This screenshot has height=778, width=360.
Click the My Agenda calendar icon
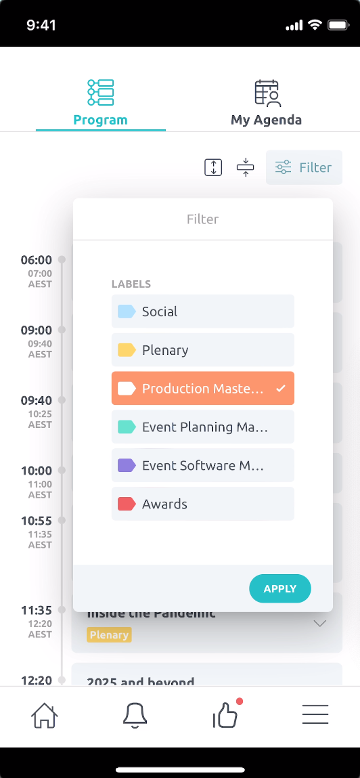267,93
